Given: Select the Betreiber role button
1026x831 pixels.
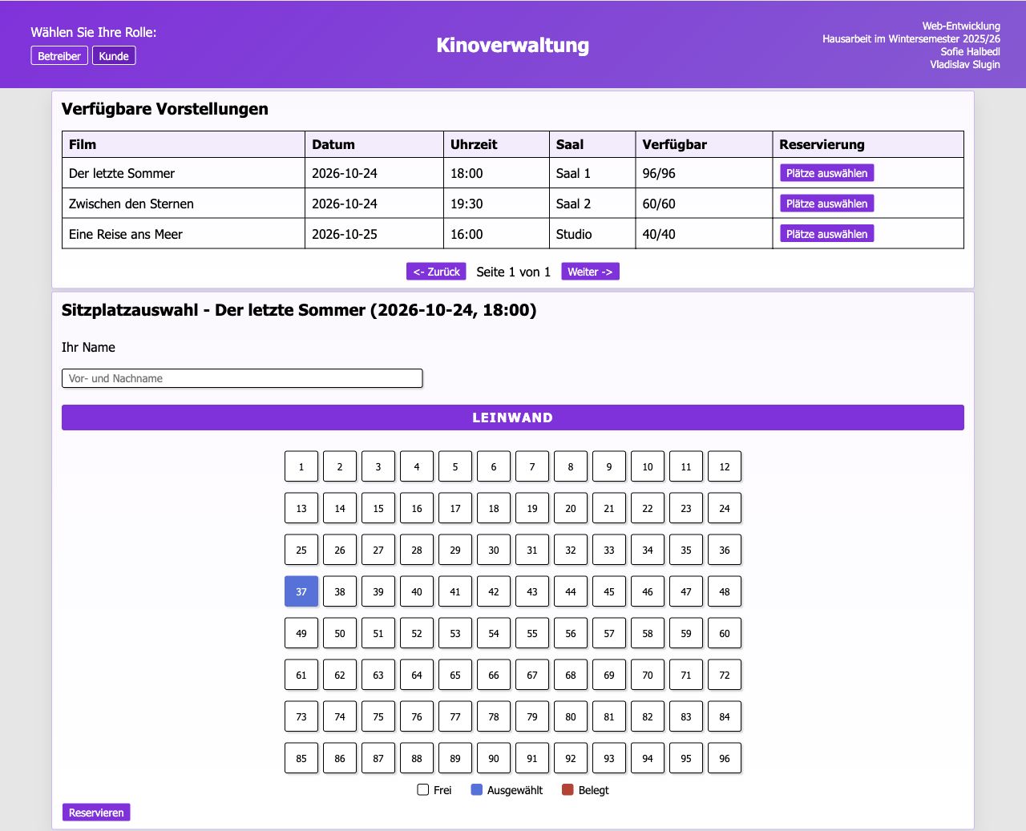Looking at the screenshot, I should (x=59, y=55).
